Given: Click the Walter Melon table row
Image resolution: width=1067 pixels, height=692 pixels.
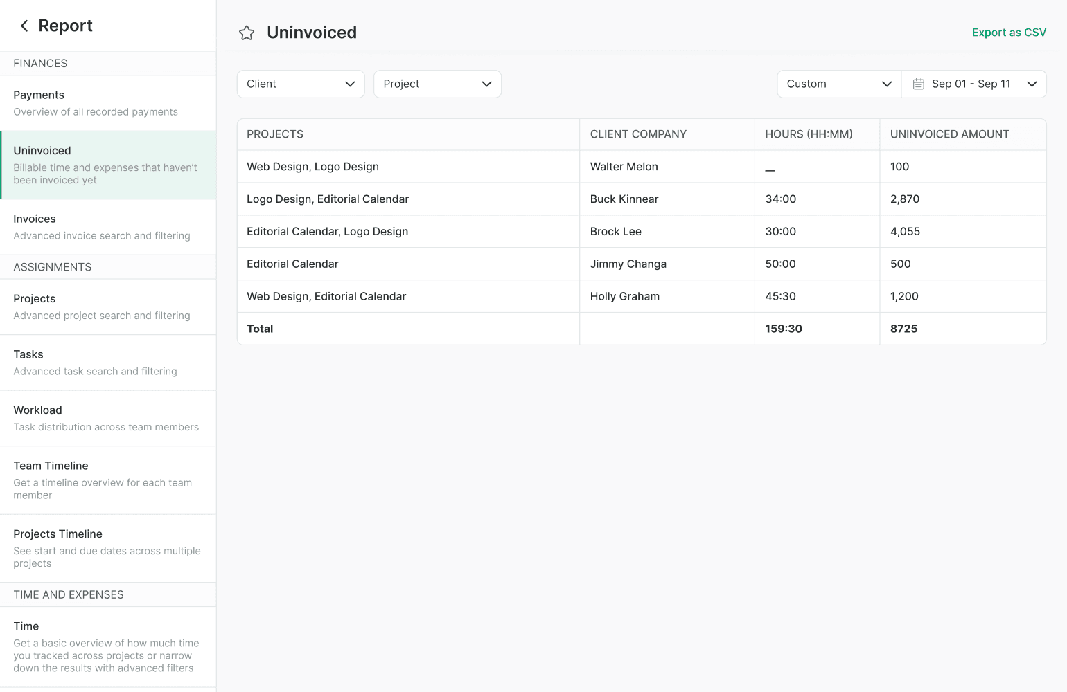Looking at the screenshot, I should click(641, 167).
